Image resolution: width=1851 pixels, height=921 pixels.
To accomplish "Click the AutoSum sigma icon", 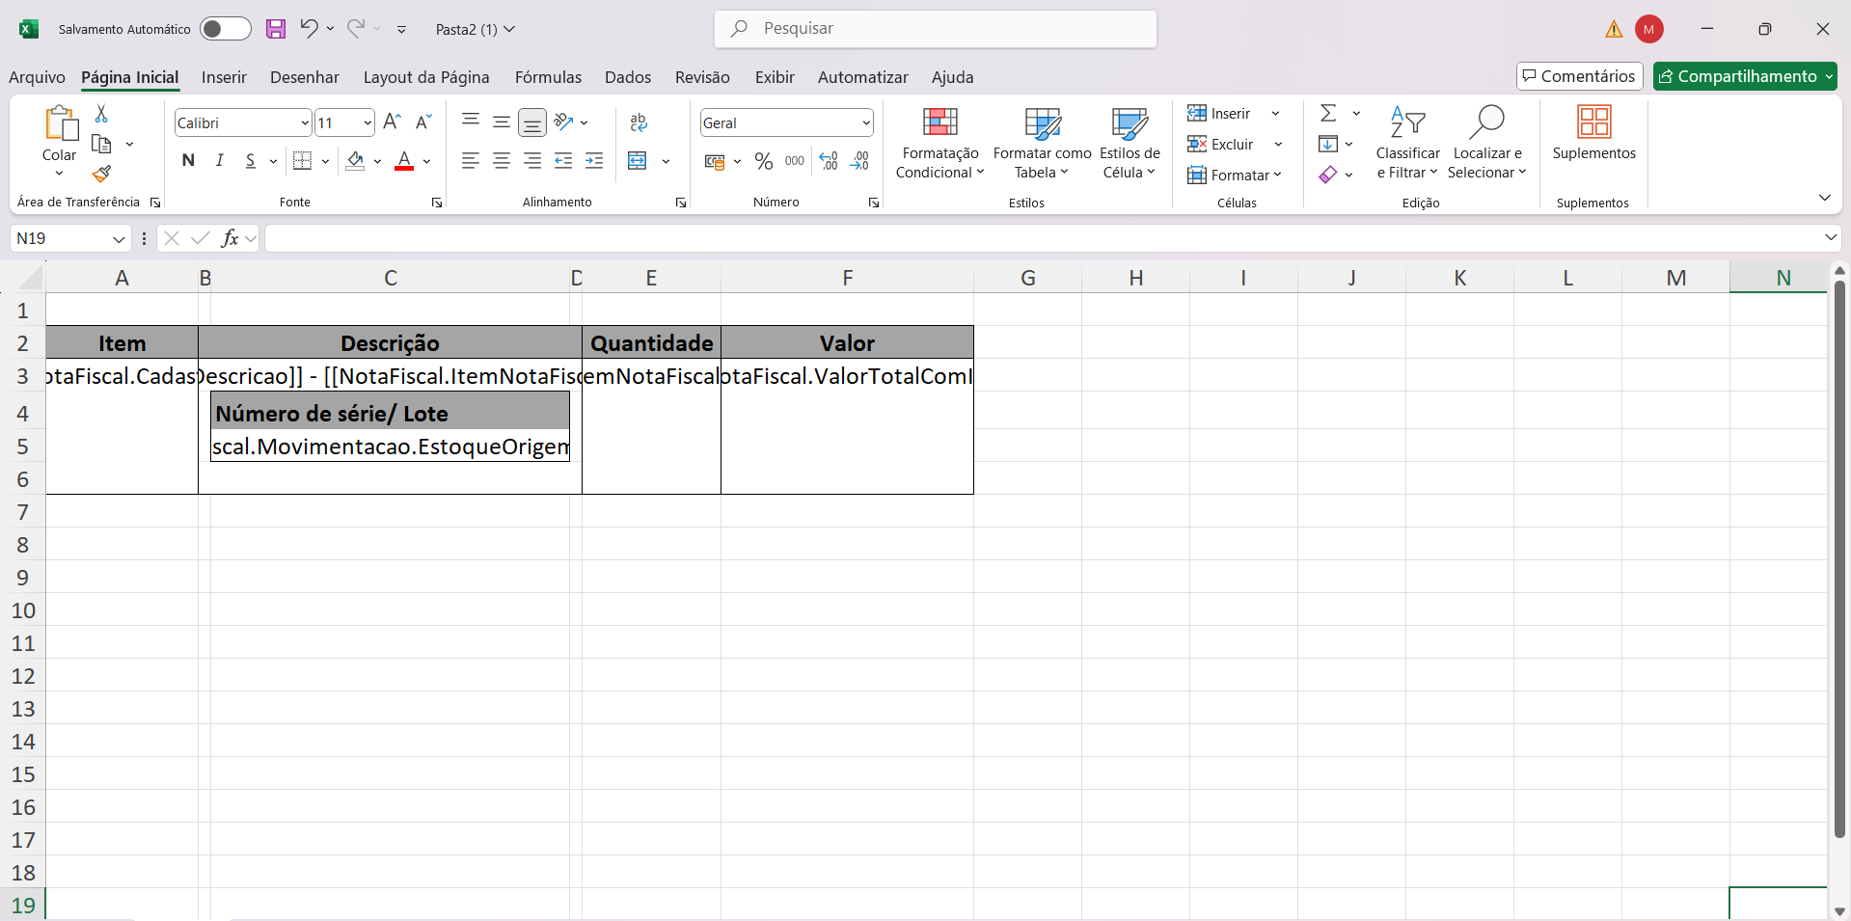I will click(x=1328, y=114).
